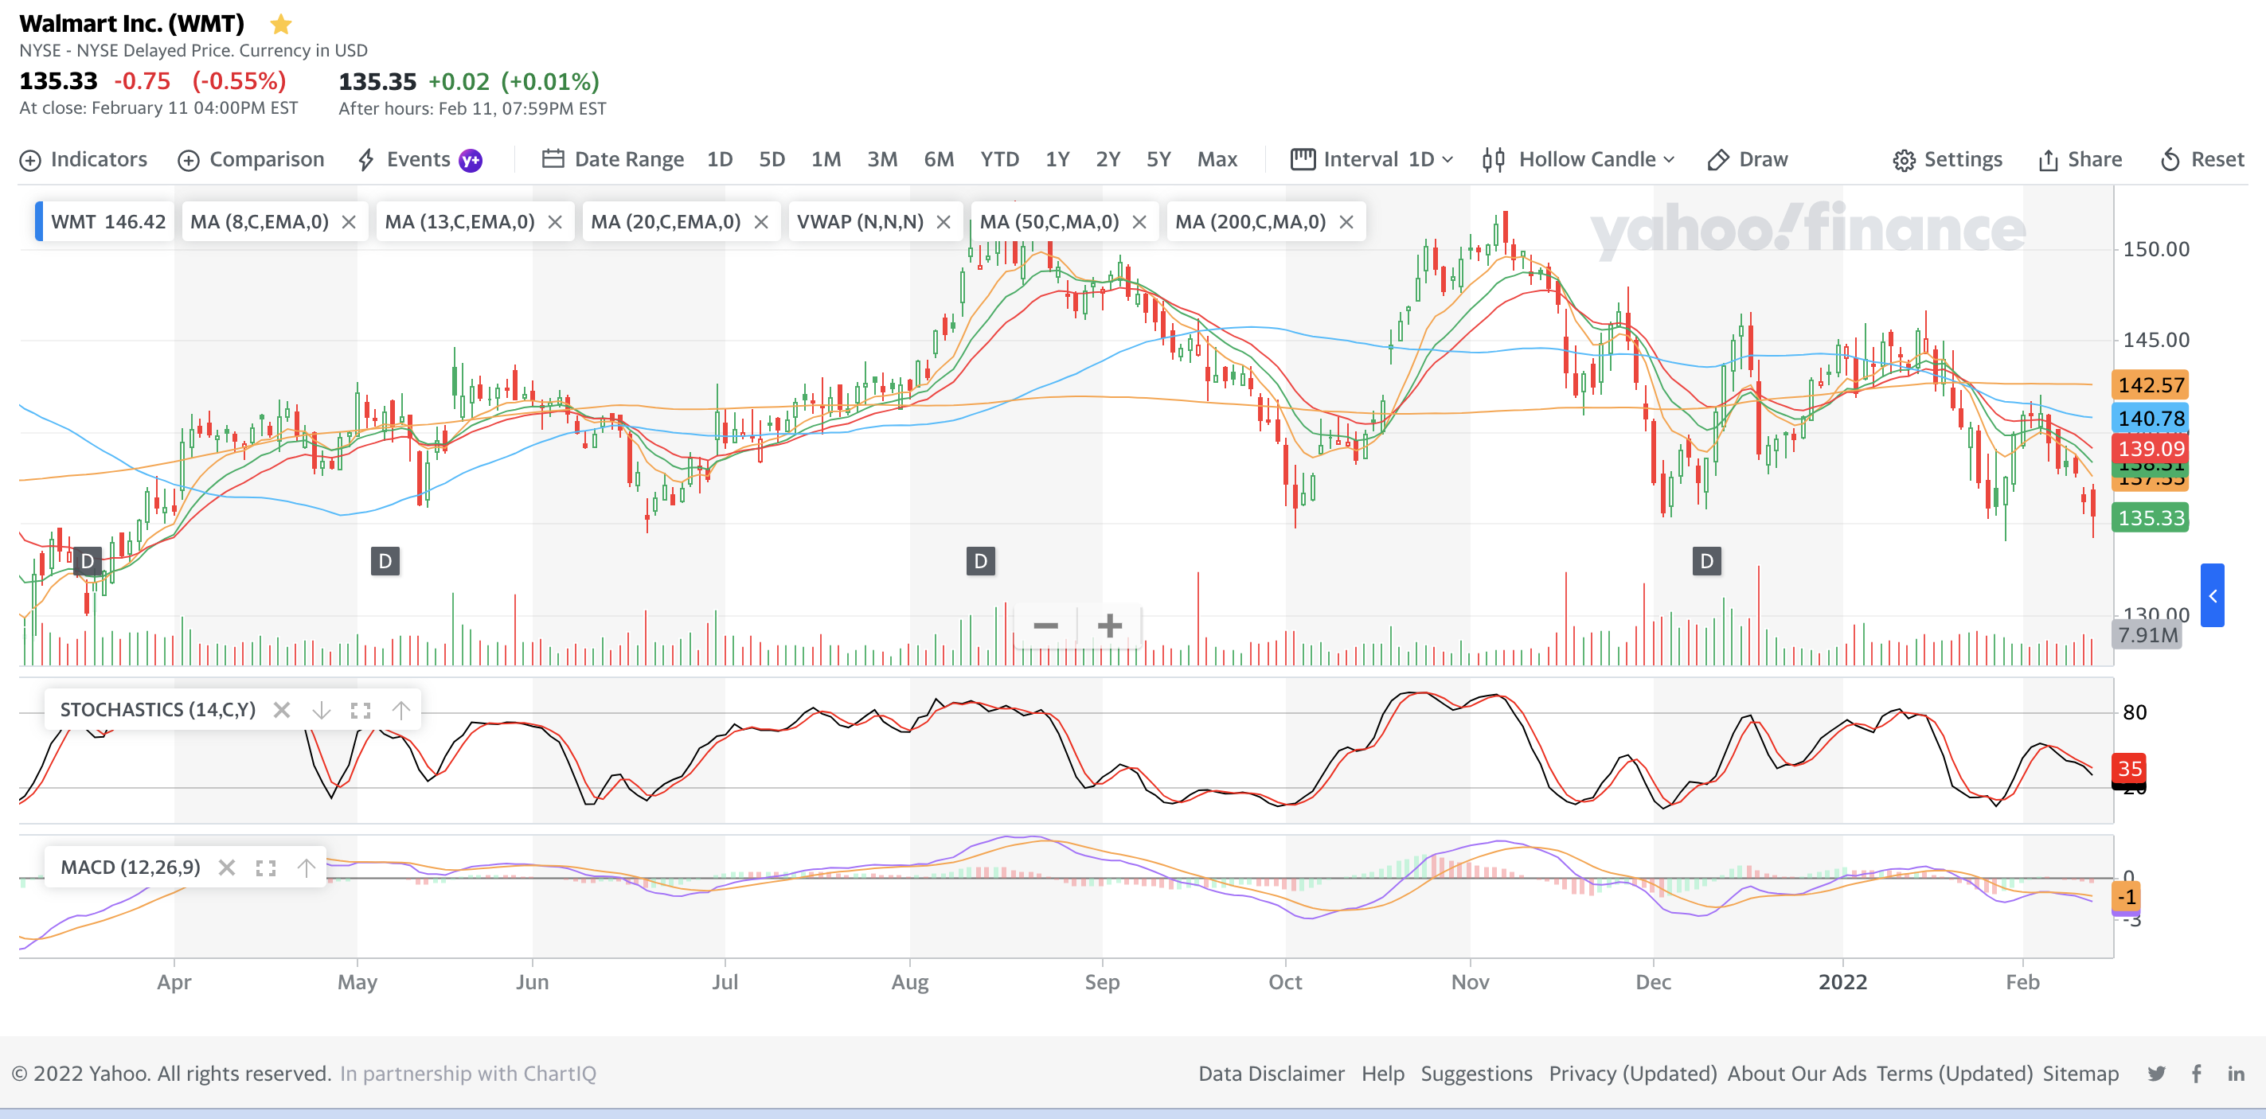The height and width of the screenshot is (1119, 2266).
Task: Open Yahoo's LinkedIn page icon
Action: [x=2236, y=1074]
